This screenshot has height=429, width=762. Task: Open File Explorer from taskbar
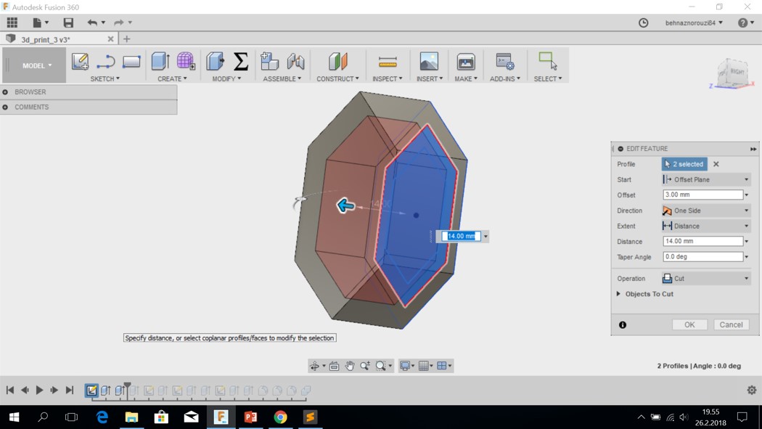tap(131, 417)
